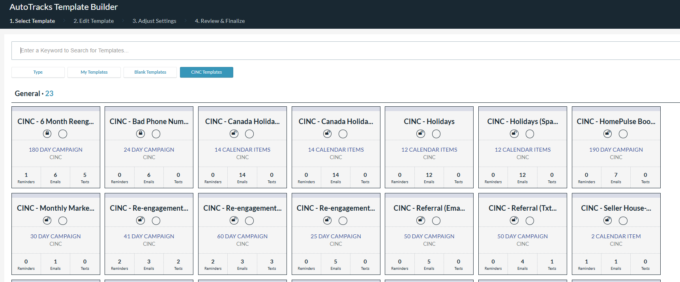Open the 180 DAY CAMPAIGN link
This screenshot has height=282, width=680.
pos(56,150)
